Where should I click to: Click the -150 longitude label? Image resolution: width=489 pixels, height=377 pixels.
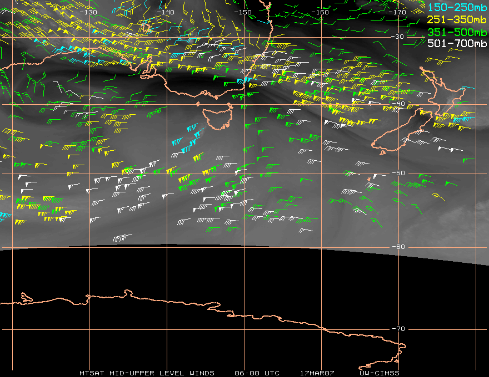click(243, 12)
